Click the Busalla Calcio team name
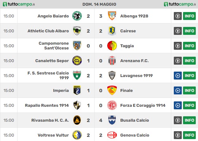Image resolution: width=198 pixels, height=141 pixels. (134, 120)
